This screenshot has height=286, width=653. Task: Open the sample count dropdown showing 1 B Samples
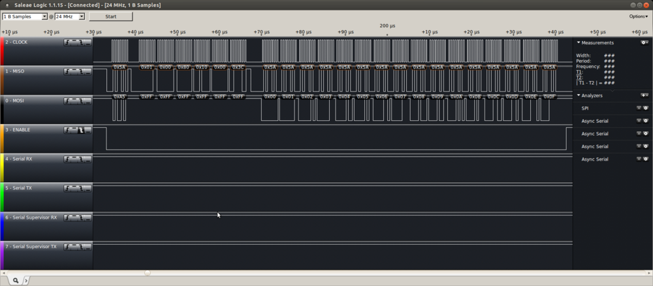point(25,16)
